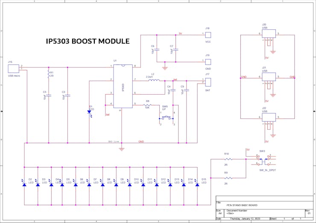
Task: Select resistor R10 symbol
Action: click(x=228, y=159)
